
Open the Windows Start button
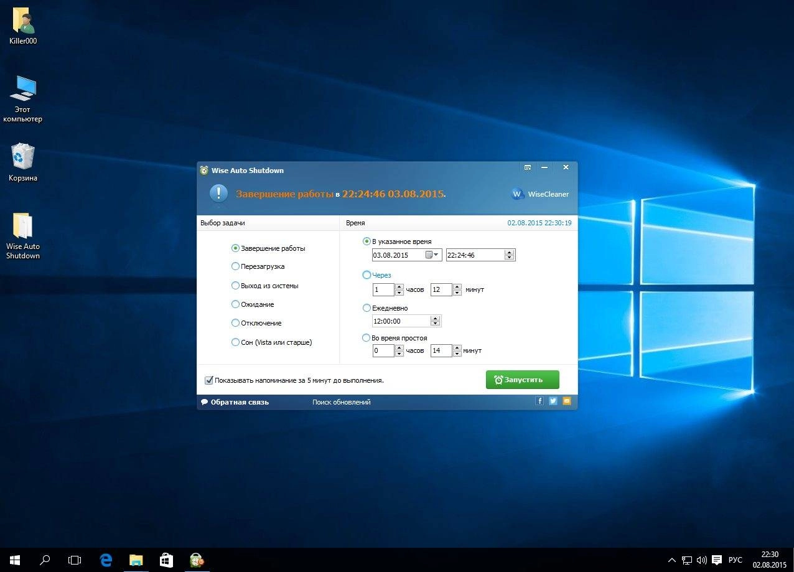click(x=15, y=560)
